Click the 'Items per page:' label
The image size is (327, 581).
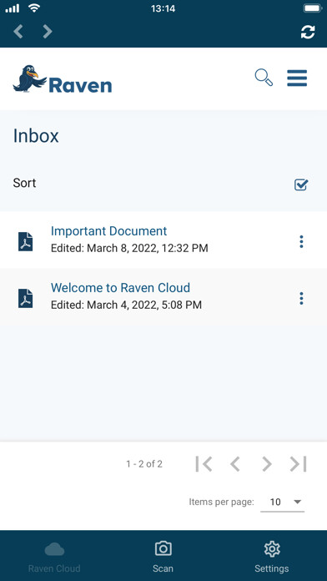(x=221, y=502)
